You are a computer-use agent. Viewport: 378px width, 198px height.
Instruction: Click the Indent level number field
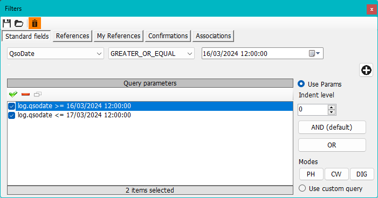point(313,110)
